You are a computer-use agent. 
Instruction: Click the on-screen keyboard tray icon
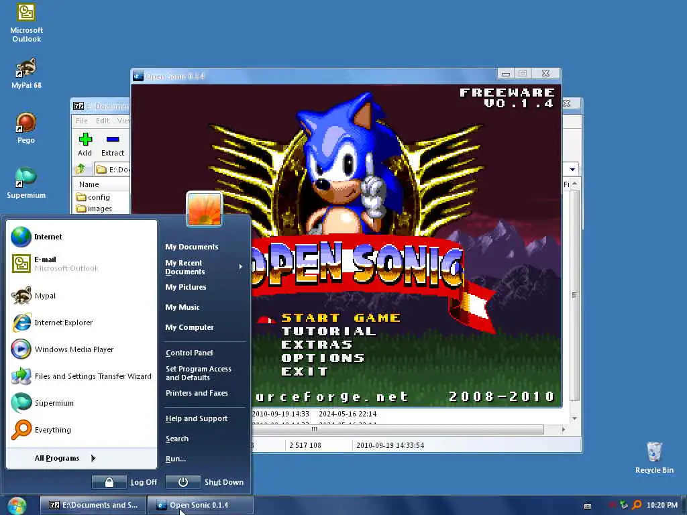(588, 506)
